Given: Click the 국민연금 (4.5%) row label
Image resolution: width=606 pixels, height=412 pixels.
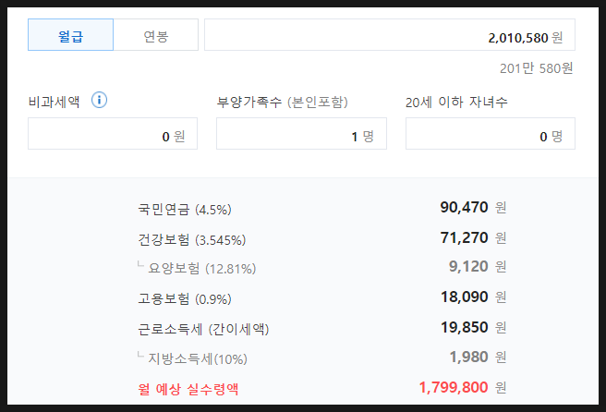Looking at the screenshot, I should 184,210.
